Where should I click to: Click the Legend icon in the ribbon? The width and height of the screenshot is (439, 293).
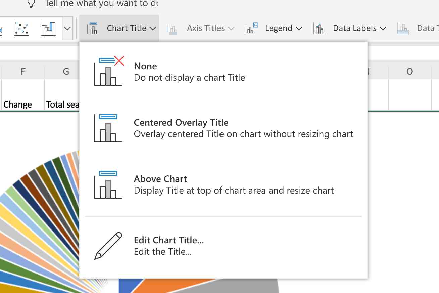[251, 29]
